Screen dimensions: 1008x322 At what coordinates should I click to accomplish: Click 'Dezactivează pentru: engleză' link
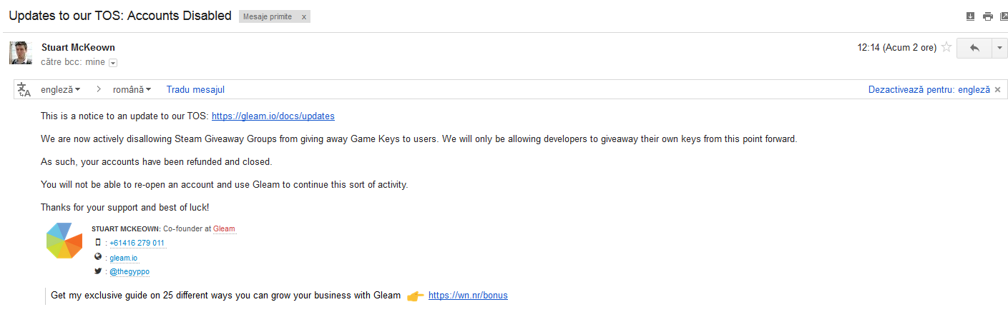(x=929, y=90)
